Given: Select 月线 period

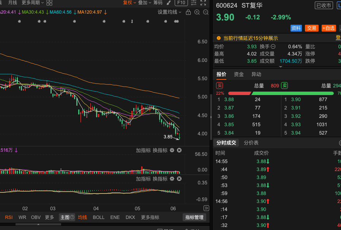Looking at the screenshot, I should tap(13, 3).
